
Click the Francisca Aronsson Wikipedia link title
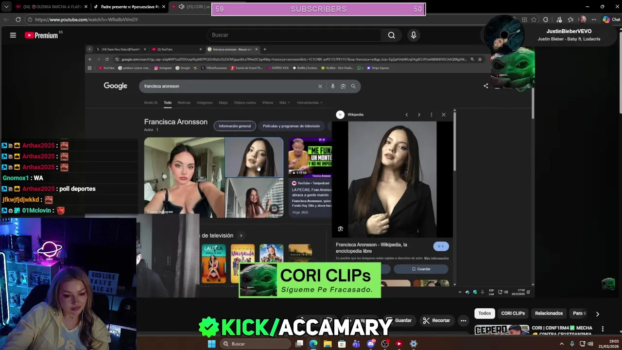point(371,248)
